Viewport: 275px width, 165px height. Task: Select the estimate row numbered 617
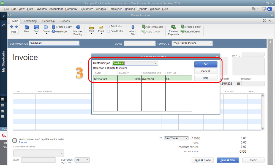click(x=143, y=79)
